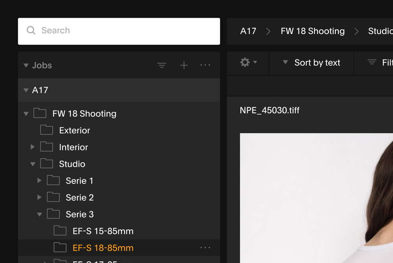Screen dimensions: 393x263
Task: Collapse the Serie 3 folder
Action: 39,214
